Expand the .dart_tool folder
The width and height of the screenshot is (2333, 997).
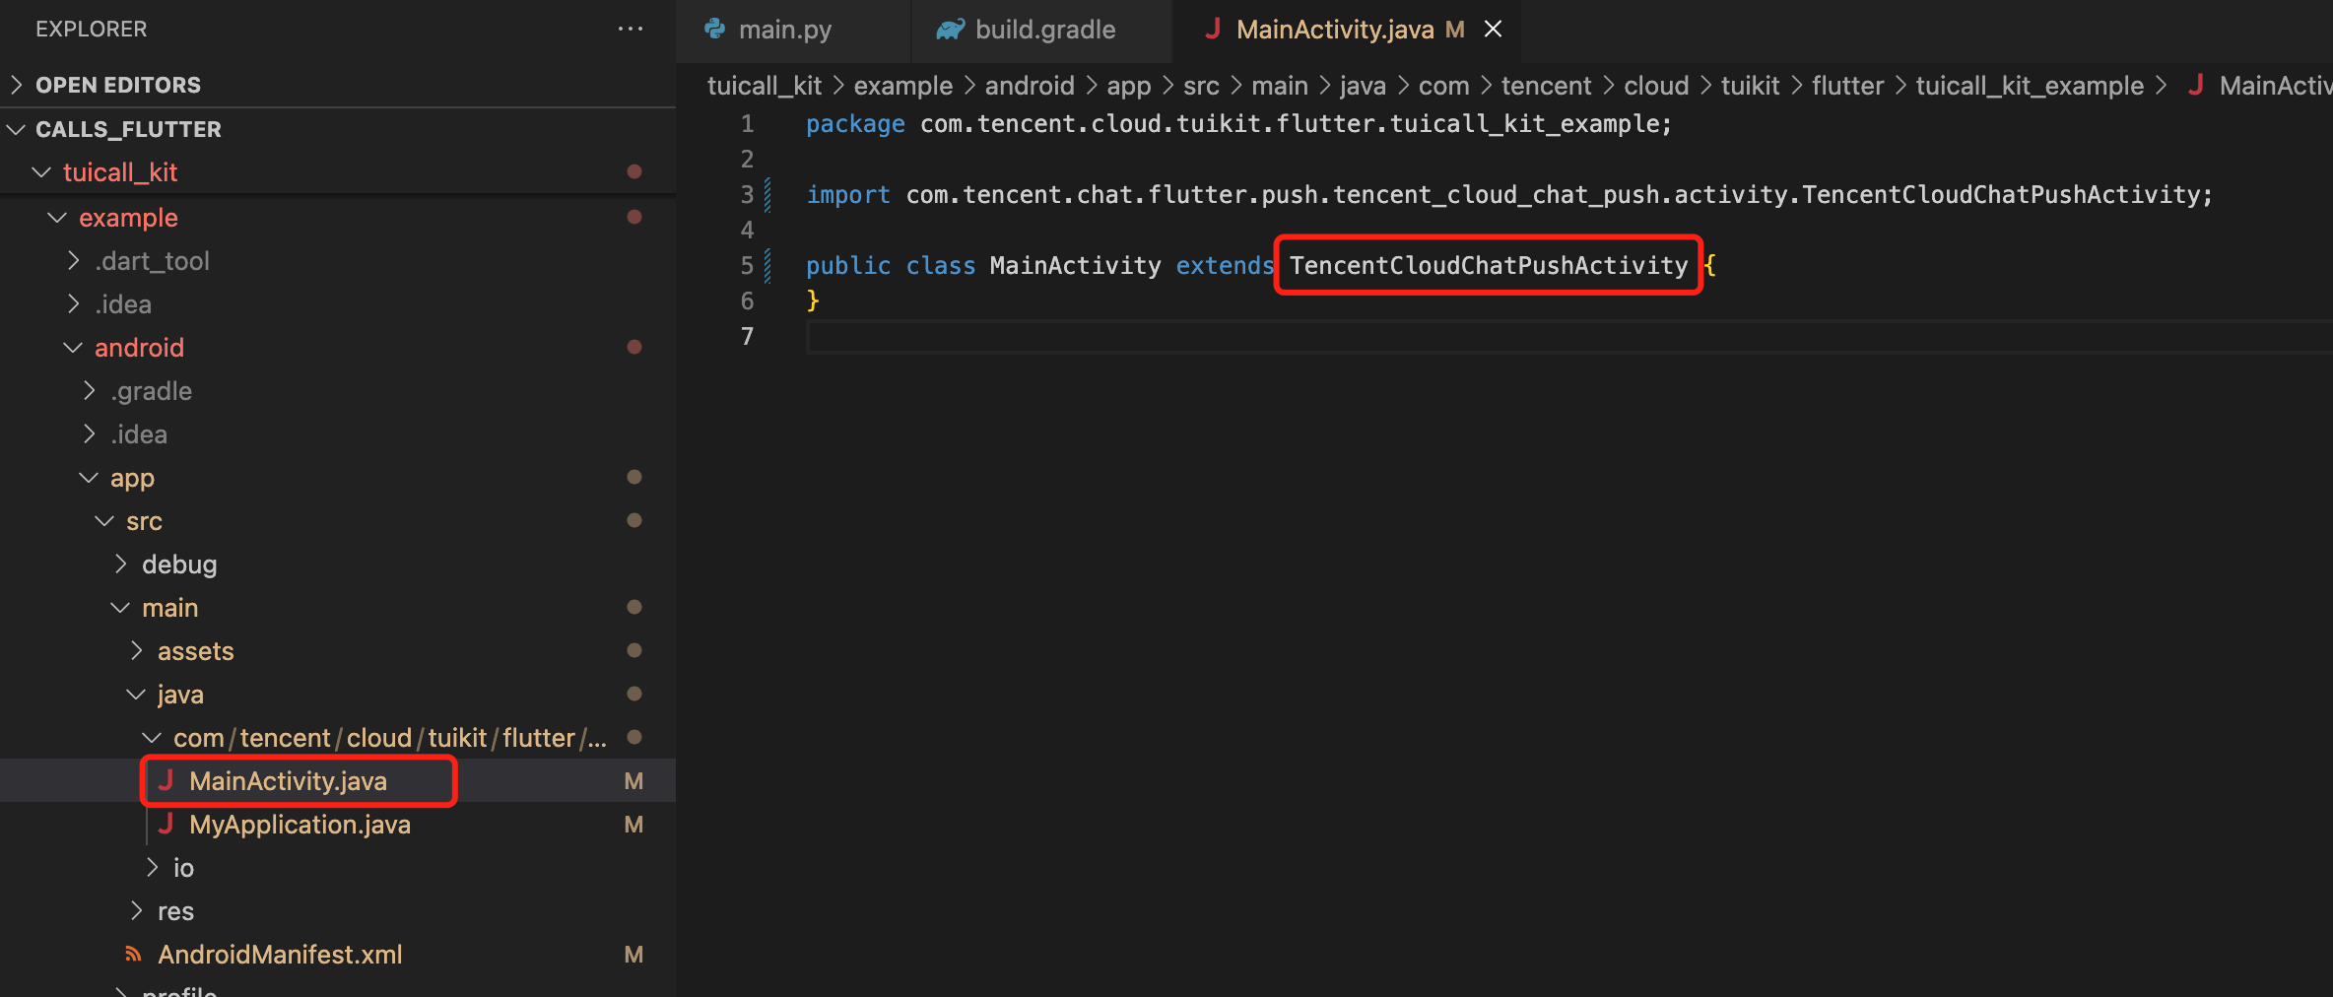point(73,261)
